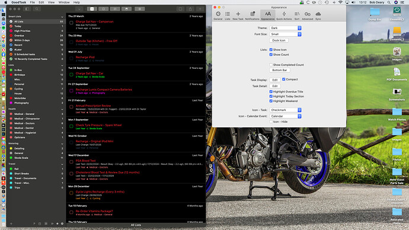Select the Overdue smart list
This screenshot has height=230, width=409.
coord(36,36)
